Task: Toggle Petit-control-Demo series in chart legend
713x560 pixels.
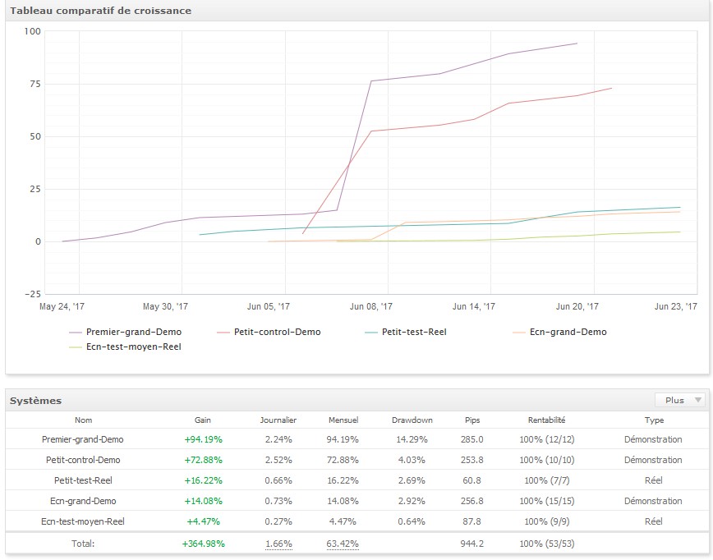Action: point(269,333)
